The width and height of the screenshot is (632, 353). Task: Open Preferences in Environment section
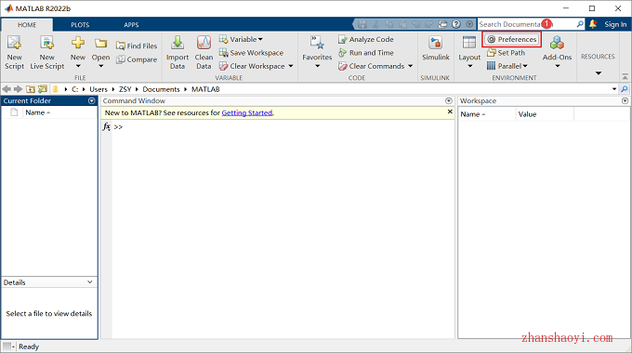pos(512,39)
